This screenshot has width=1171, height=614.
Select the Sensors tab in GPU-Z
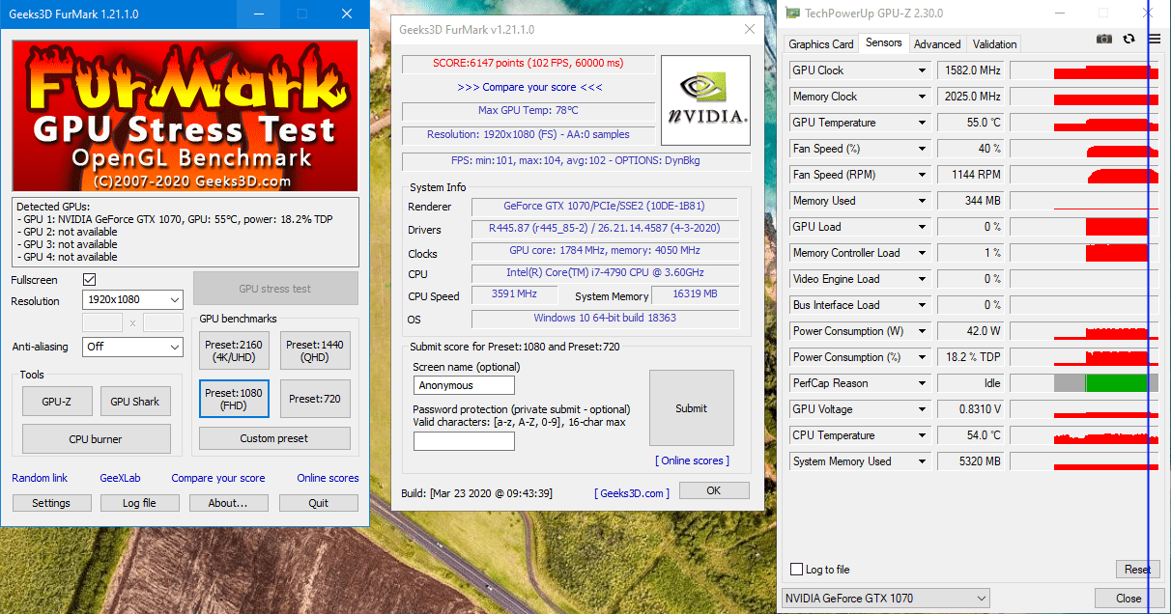(x=884, y=42)
